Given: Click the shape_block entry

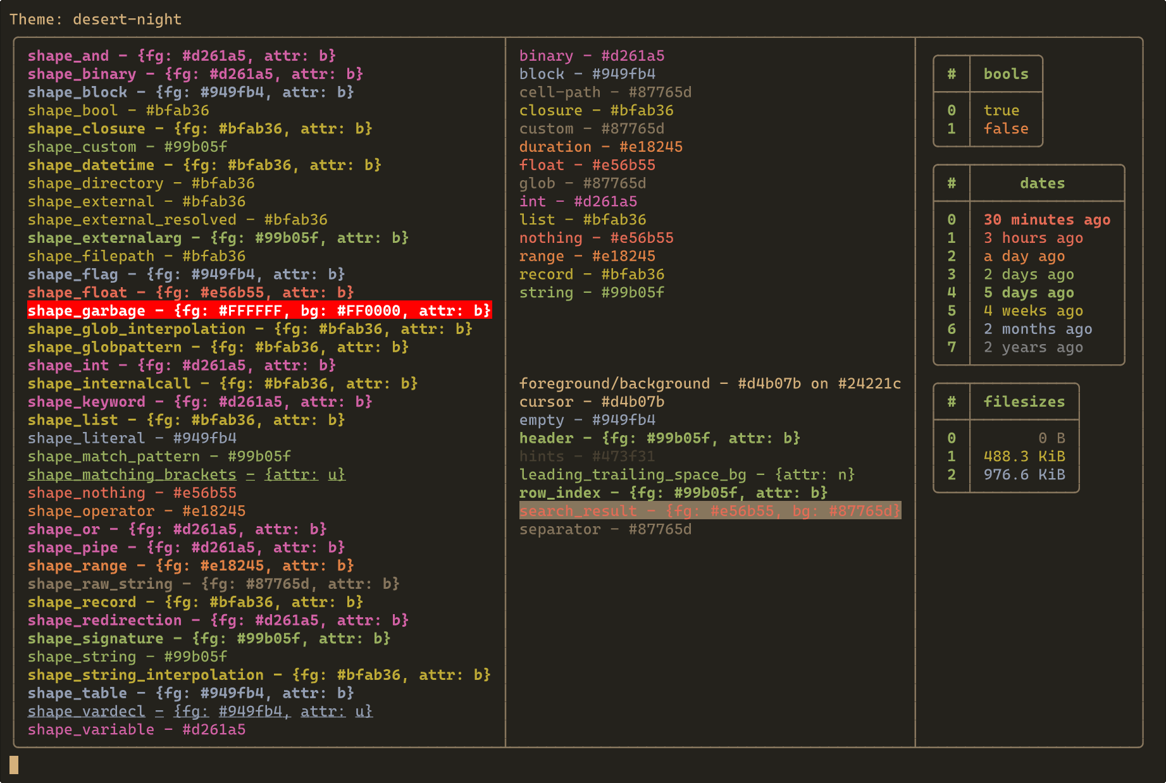Looking at the screenshot, I should point(191,92).
